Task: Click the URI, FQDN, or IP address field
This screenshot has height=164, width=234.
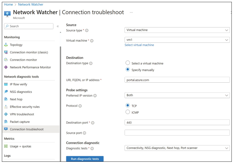Action: [x=177, y=80]
